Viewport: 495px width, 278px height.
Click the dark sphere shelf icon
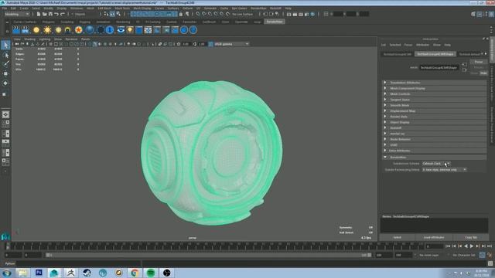pos(101,30)
